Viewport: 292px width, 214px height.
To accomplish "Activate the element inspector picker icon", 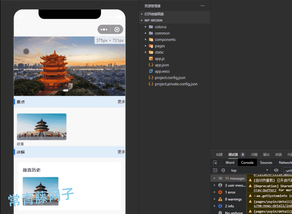I will [x=215, y=163].
